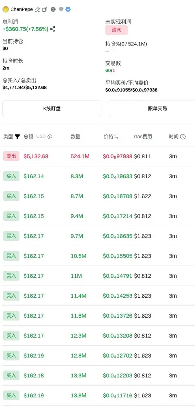195x410 pixels.
Task: Sort by the Gas费用 column header
Action: click(x=143, y=137)
